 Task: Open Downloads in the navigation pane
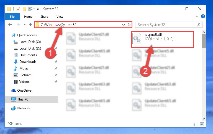point(28,62)
